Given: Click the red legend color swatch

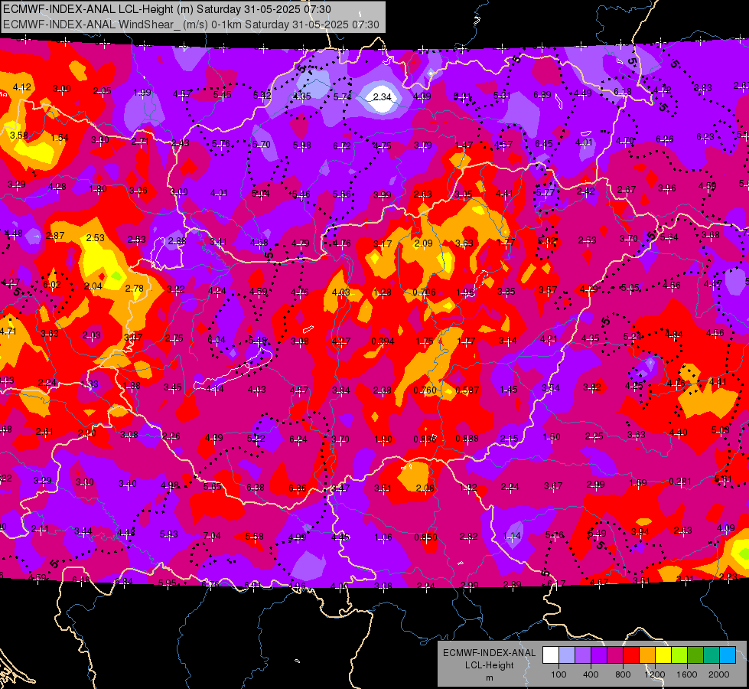Looking at the screenshot, I should (631, 655).
